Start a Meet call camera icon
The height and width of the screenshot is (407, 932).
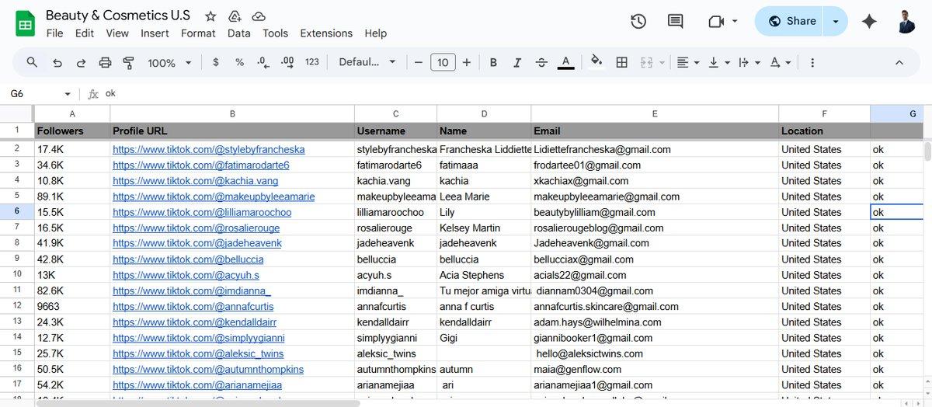(x=716, y=22)
